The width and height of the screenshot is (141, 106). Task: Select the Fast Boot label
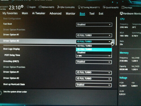coord(8,24)
